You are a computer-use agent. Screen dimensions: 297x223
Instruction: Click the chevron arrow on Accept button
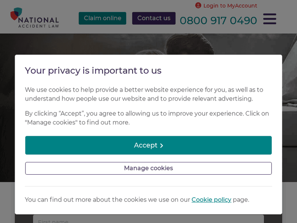pyautogui.click(x=162, y=146)
